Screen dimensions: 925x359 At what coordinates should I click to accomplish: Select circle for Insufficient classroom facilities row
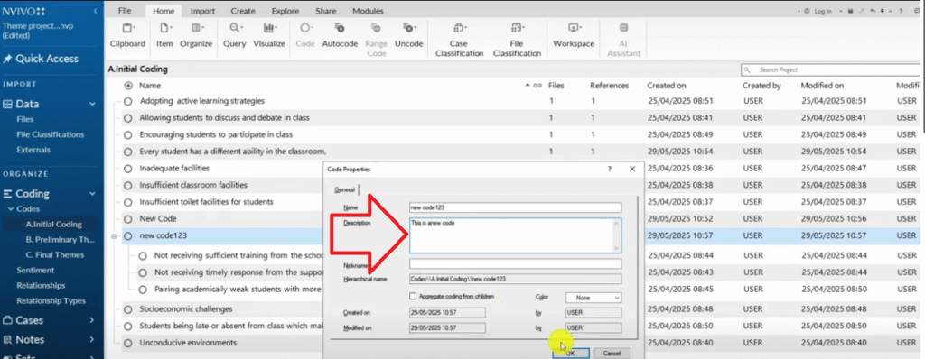coord(128,185)
